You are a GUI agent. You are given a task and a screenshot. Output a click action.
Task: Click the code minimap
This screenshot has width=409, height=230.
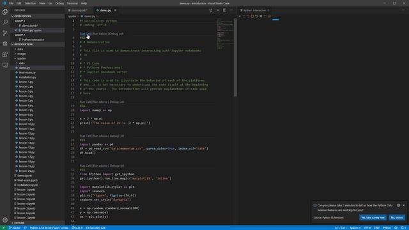click(x=225, y=34)
